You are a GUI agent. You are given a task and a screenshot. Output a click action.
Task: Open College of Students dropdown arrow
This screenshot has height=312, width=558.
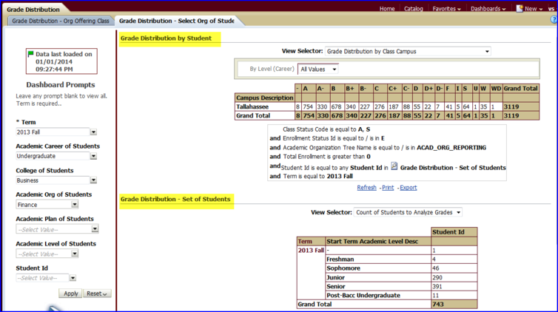click(x=93, y=180)
